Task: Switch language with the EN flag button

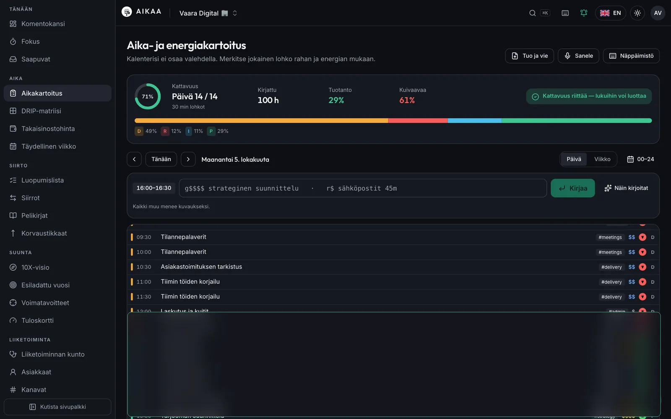Action: point(610,13)
